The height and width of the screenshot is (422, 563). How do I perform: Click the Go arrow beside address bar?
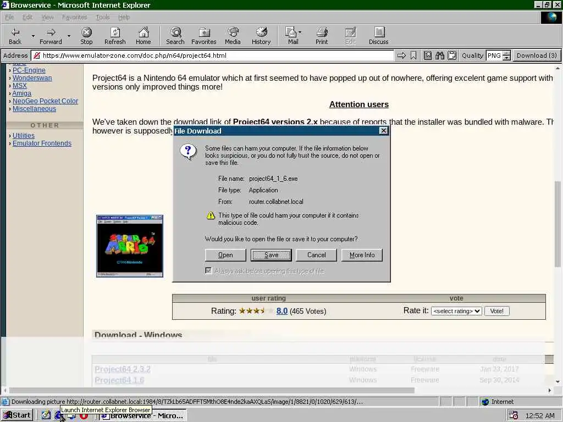pyautogui.click(x=401, y=55)
